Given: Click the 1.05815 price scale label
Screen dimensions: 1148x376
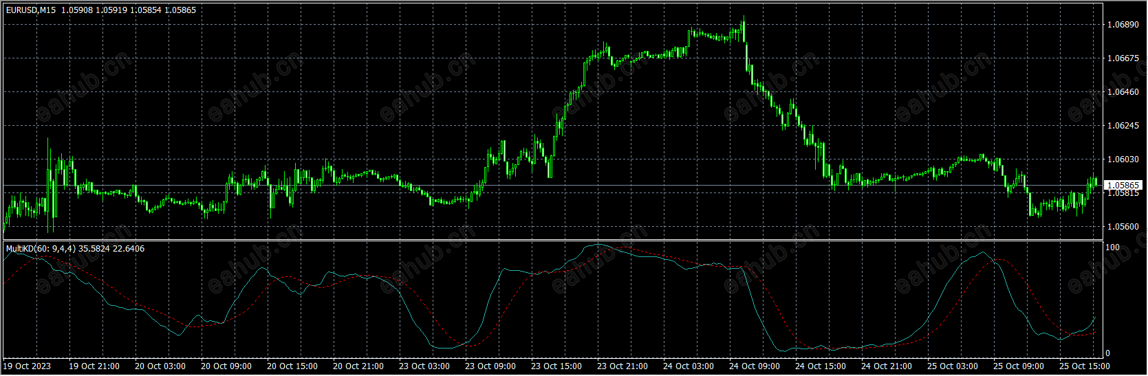Looking at the screenshot, I should (1123, 194).
